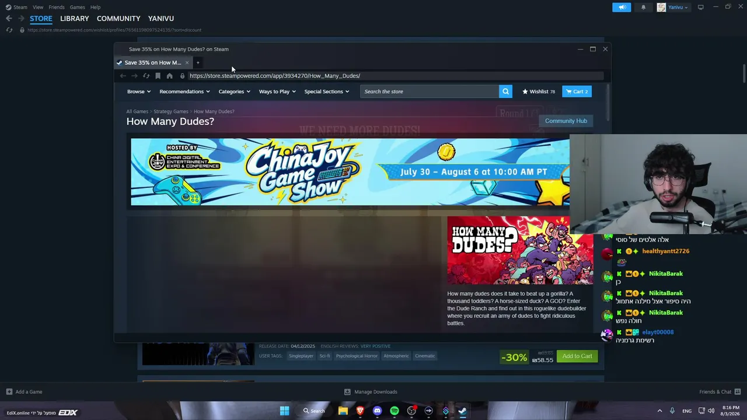747x420 pixels.
Task: Switch to the STORE tab
Action: point(41,19)
